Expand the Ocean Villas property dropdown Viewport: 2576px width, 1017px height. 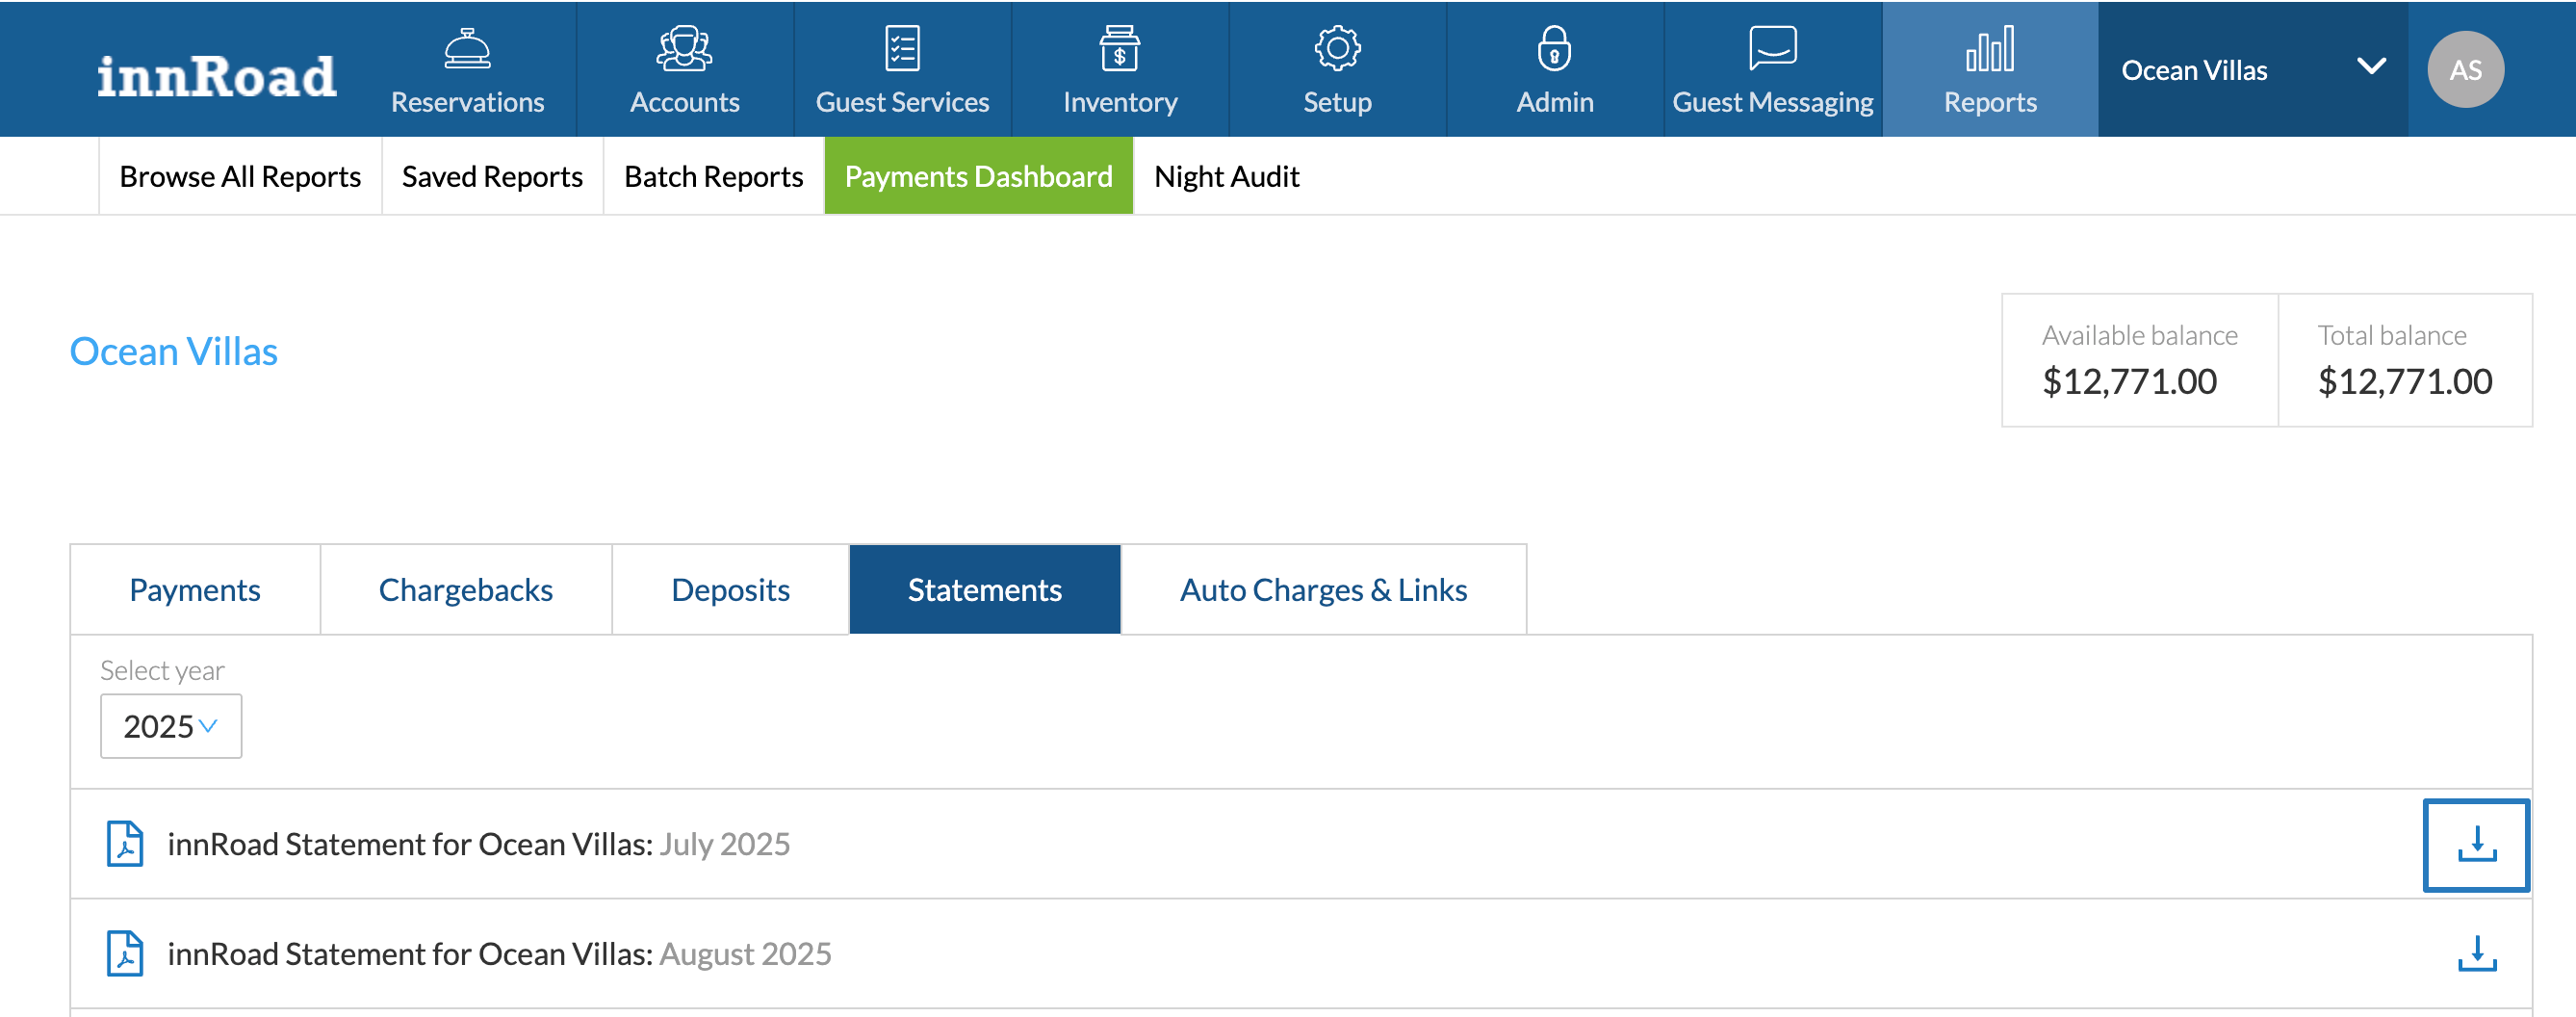coord(2253,69)
